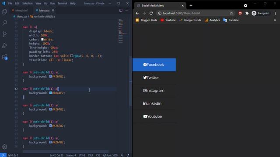The height and width of the screenshot is (157, 280).
Task: Open the Terminal menu
Action: pyautogui.click(x=62, y=3)
